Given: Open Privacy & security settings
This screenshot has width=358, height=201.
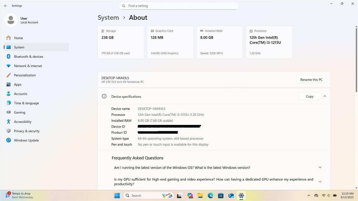Looking at the screenshot, I should (36, 131).
